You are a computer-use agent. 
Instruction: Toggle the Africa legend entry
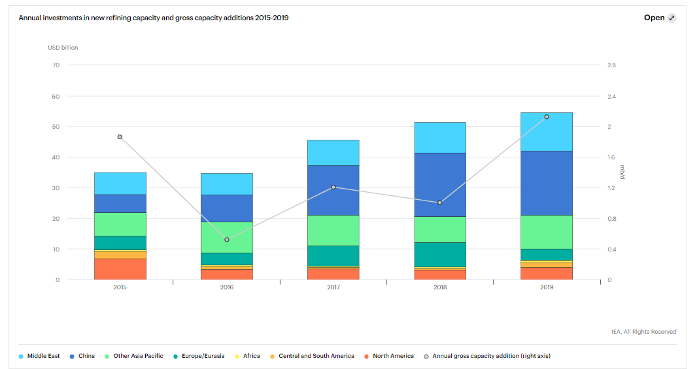(247, 356)
